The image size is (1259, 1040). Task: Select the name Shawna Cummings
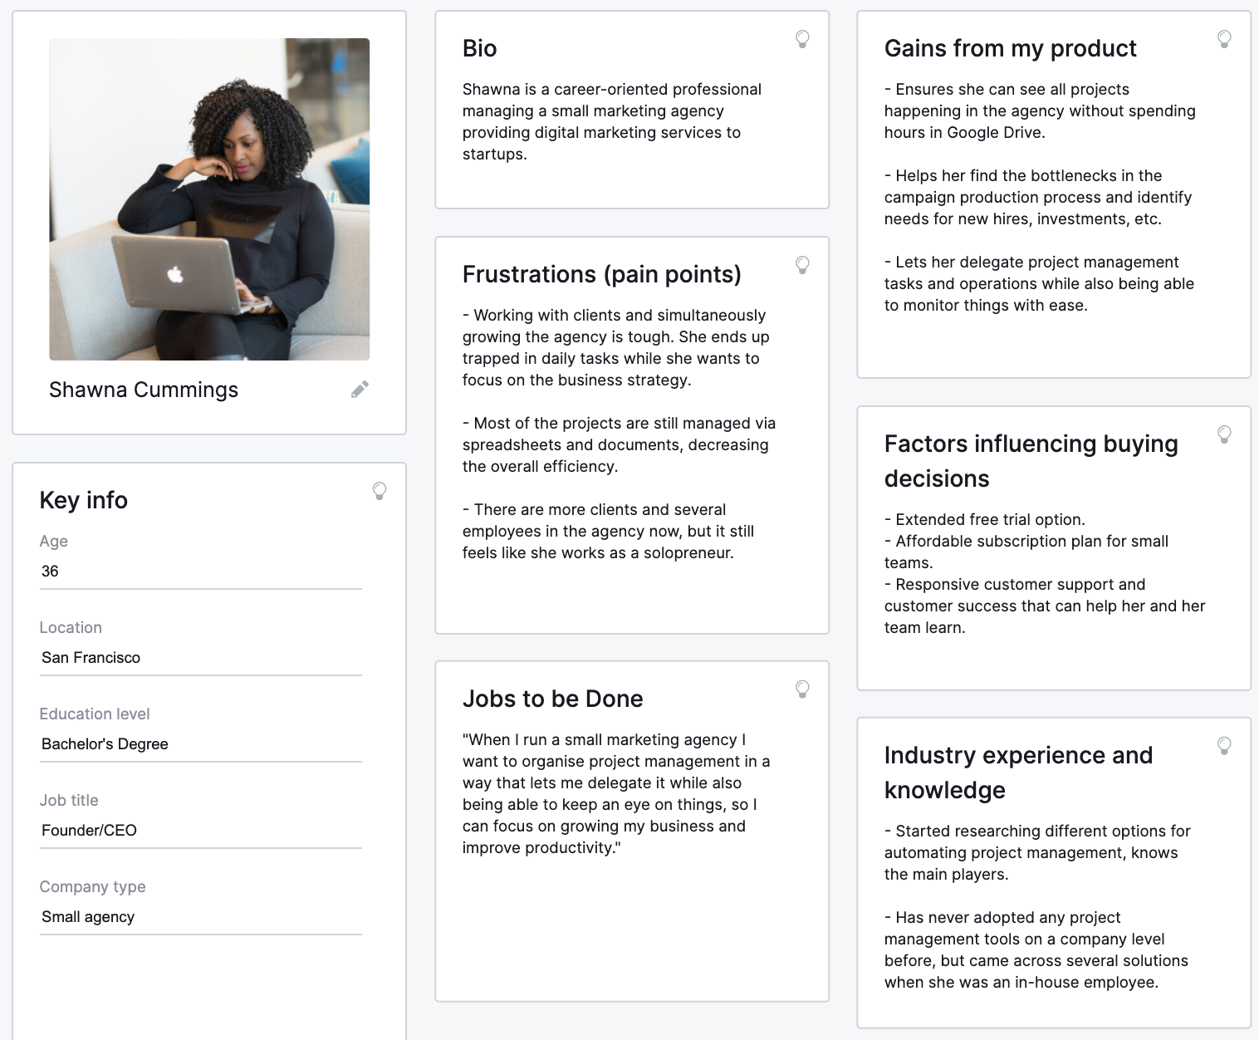tap(144, 389)
